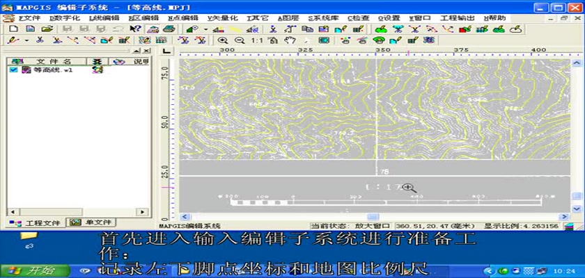This screenshot has width=585, height=278.
Task: Open the H帮助 menu
Action: click(x=494, y=18)
